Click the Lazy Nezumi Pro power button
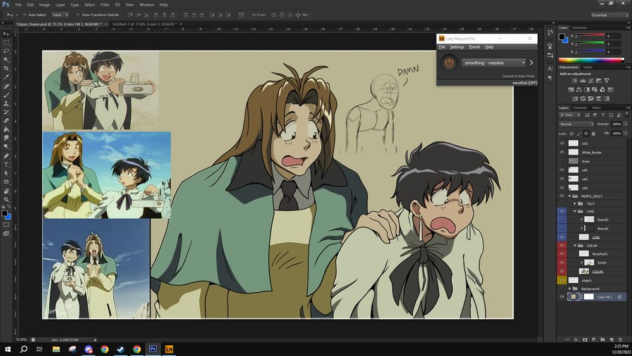Image resolution: width=632 pixels, height=356 pixels. (x=449, y=63)
